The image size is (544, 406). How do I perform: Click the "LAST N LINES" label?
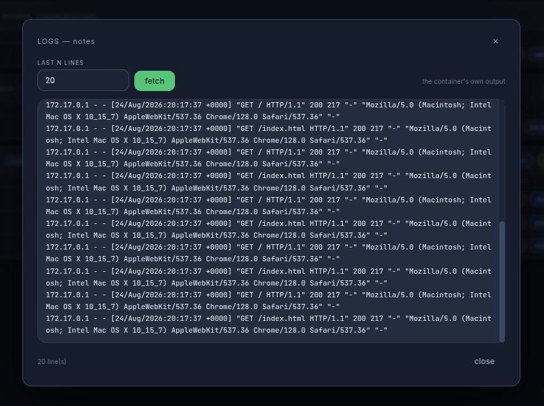tap(60, 63)
